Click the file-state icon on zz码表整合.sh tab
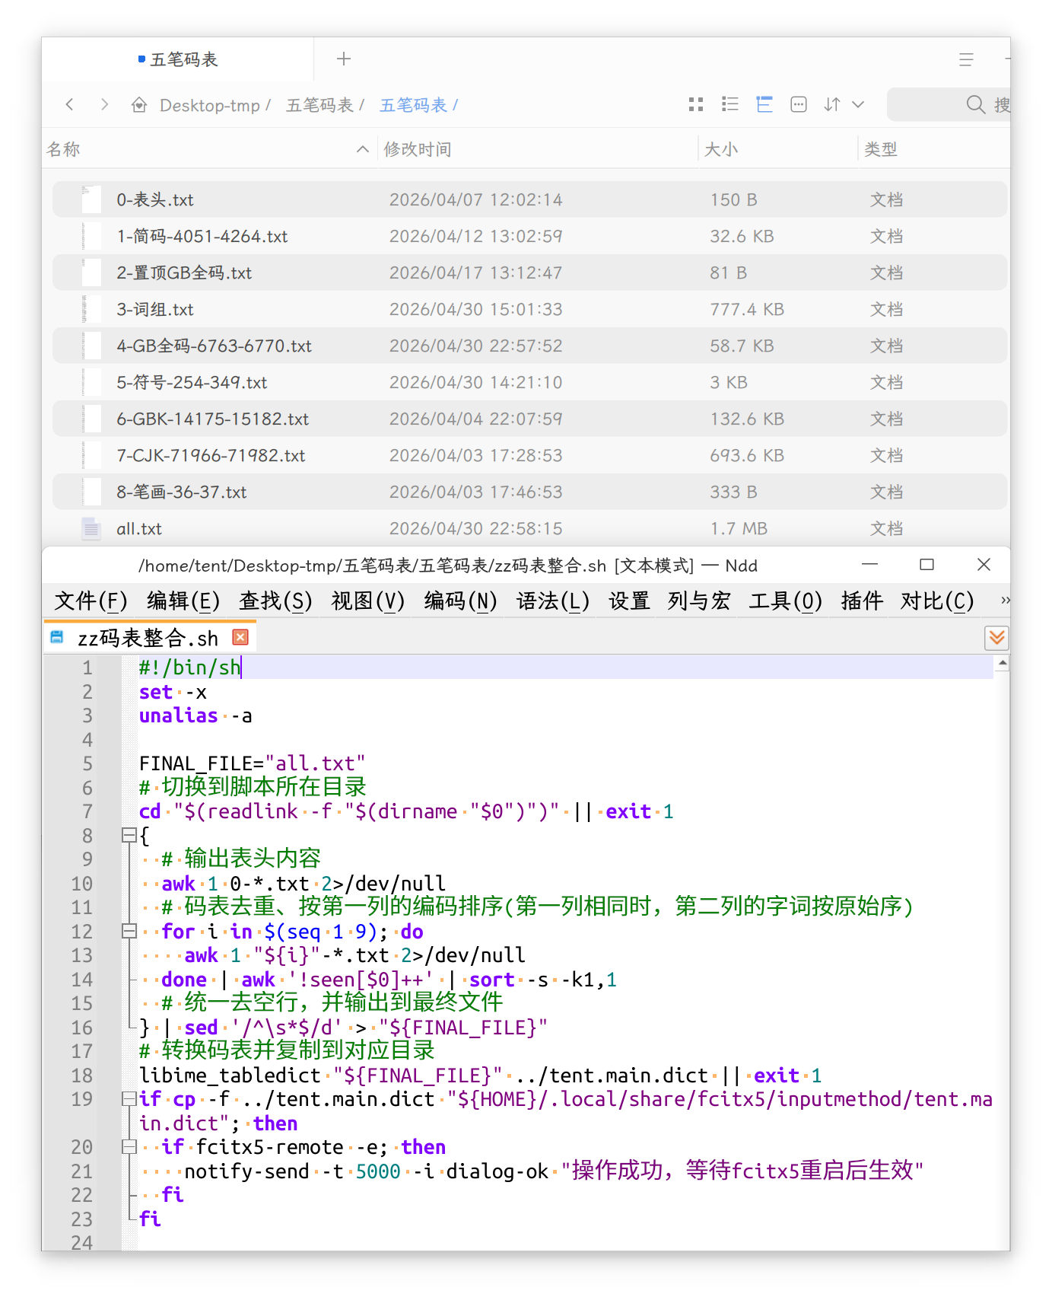The width and height of the screenshot is (1052, 1297). click(57, 637)
